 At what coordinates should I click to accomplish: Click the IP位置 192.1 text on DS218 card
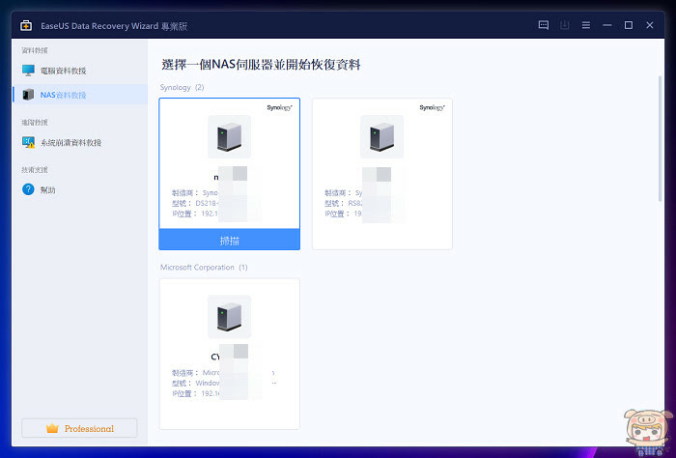coord(195,214)
